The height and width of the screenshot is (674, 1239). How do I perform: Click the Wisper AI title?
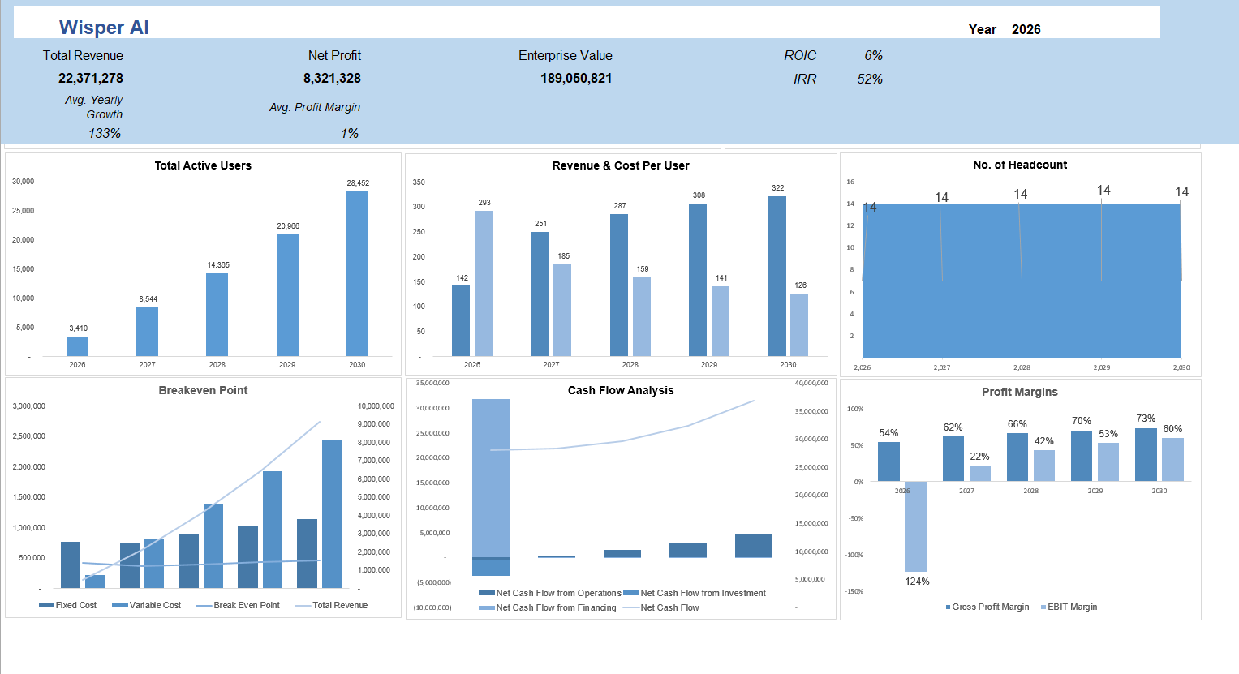(103, 27)
